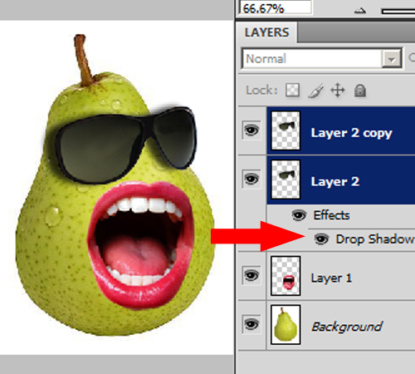Select the Layer 1 mouth thumbnail
This screenshot has width=415, height=374.
286,276
